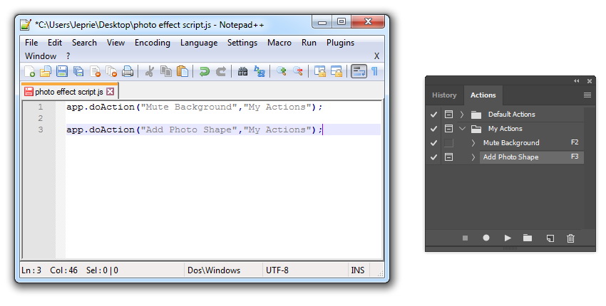
Task: Click the Cut scissors icon
Action: click(x=150, y=71)
